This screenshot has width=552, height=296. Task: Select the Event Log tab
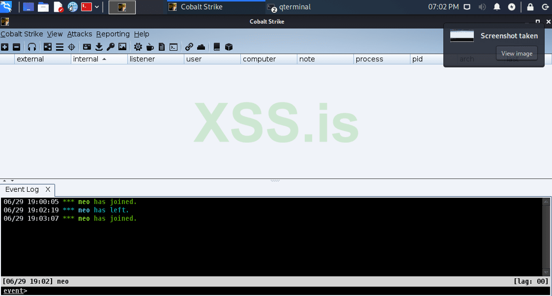[x=22, y=189]
